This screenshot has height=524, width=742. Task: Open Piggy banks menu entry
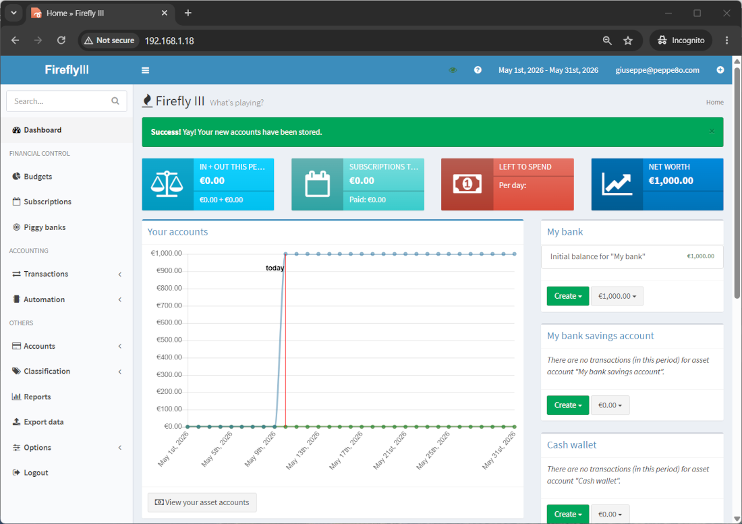pos(66,227)
